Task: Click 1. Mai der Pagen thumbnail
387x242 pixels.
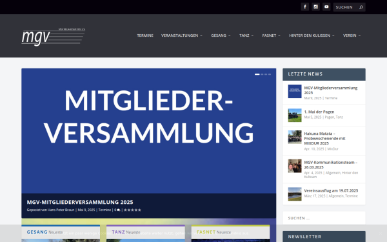Action: 295,116
